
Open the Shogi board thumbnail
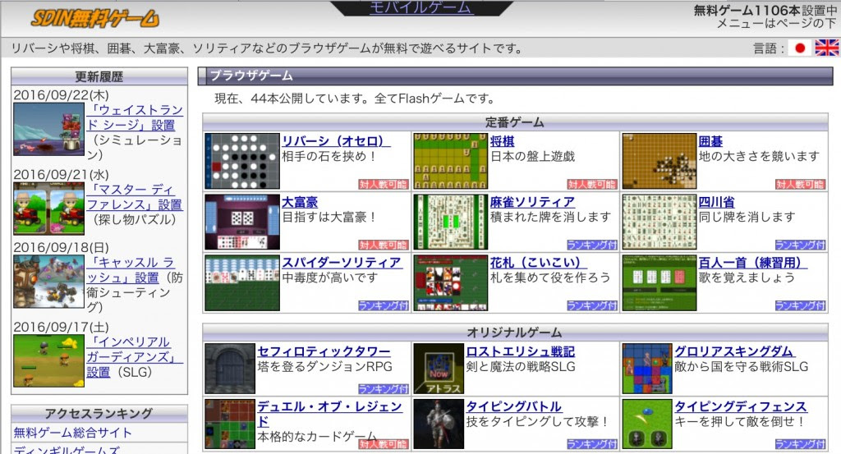451,161
